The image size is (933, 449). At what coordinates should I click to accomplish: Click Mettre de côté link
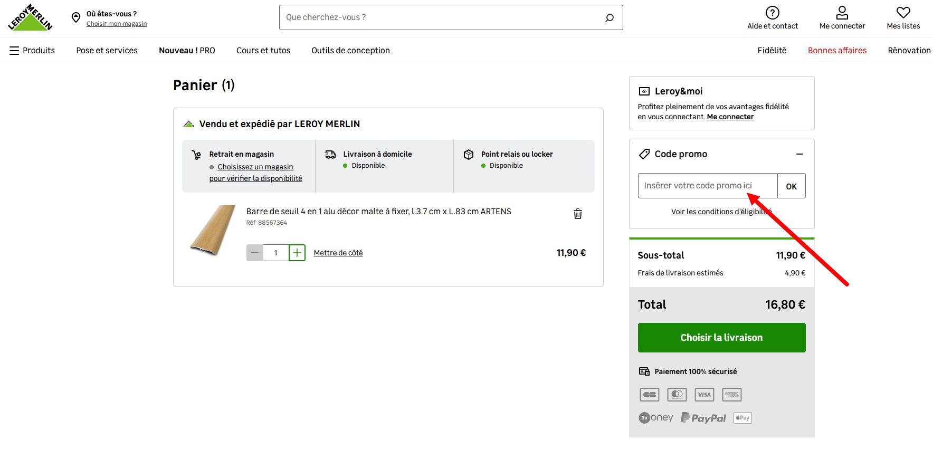click(338, 253)
